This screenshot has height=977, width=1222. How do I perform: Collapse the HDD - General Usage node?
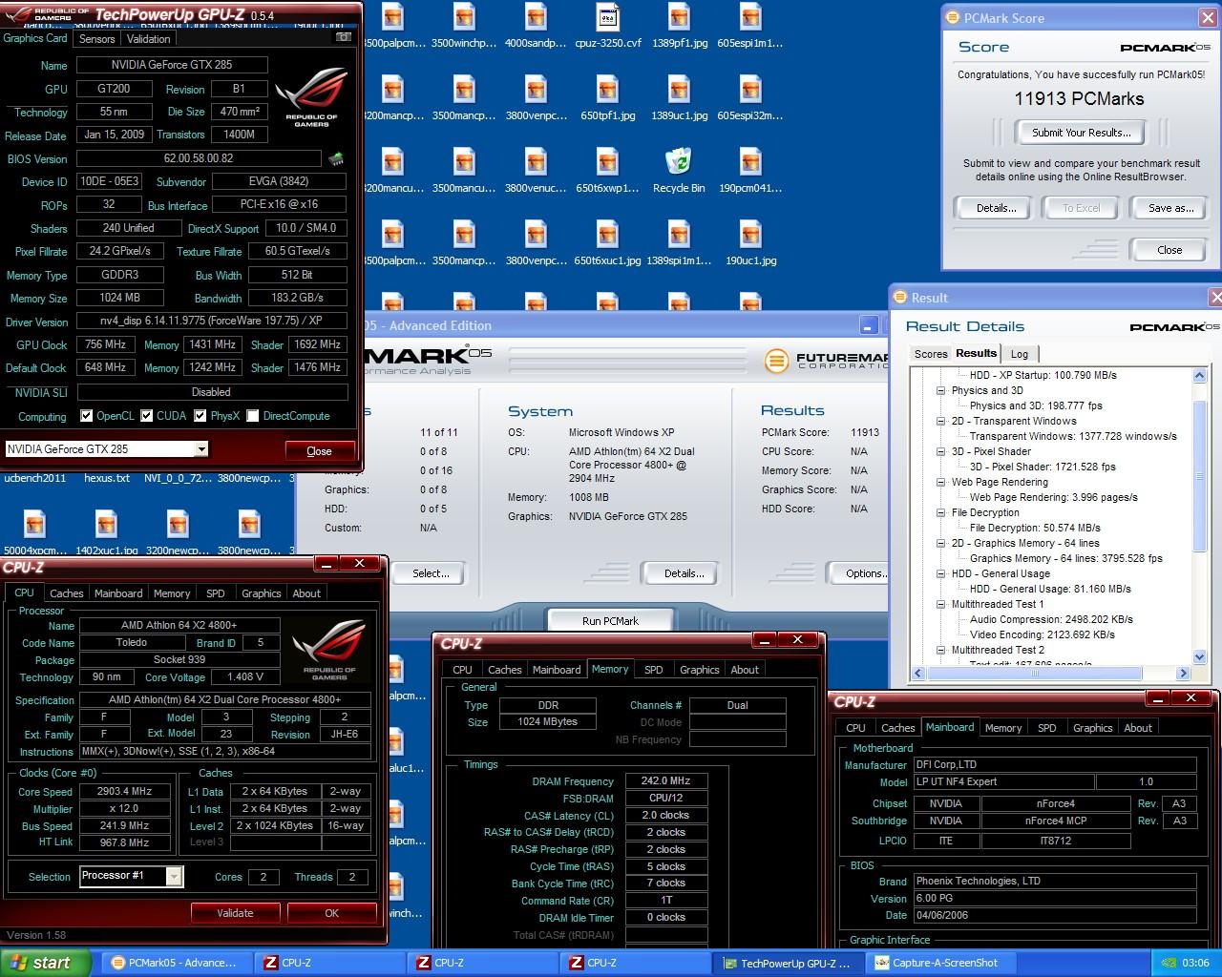tap(940, 573)
